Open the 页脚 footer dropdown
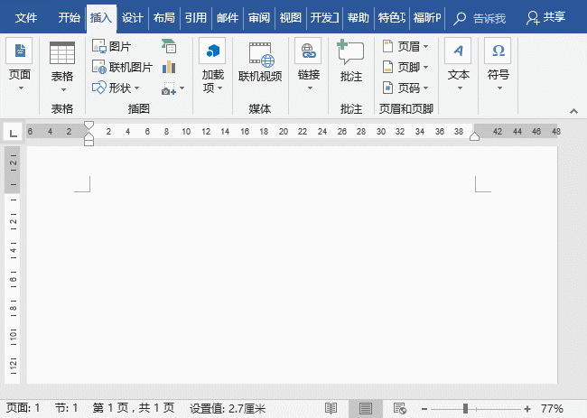The height and width of the screenshot is (418, 587). [x=405, y=68]
